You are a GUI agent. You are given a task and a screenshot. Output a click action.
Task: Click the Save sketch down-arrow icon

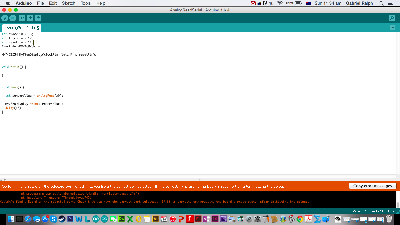[x=38, y=18]
